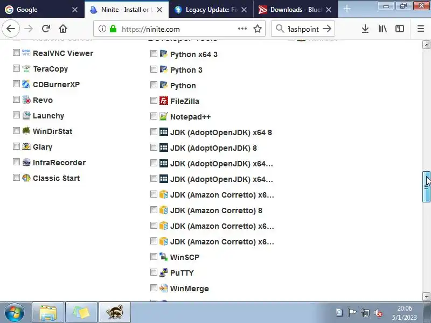The width and height of the screenshot is (431, 323).
Task: Click the Windows Start button
Action: coord(15,312)
